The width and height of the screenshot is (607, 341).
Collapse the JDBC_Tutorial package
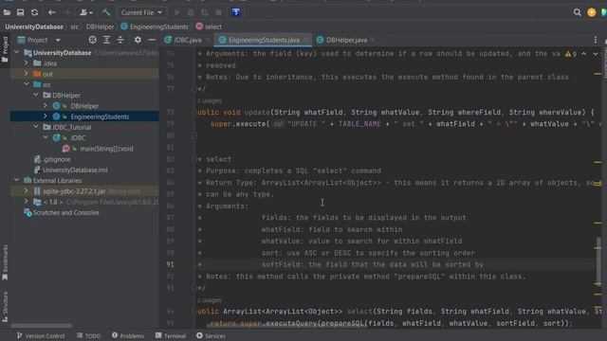(x=36, y=127)
